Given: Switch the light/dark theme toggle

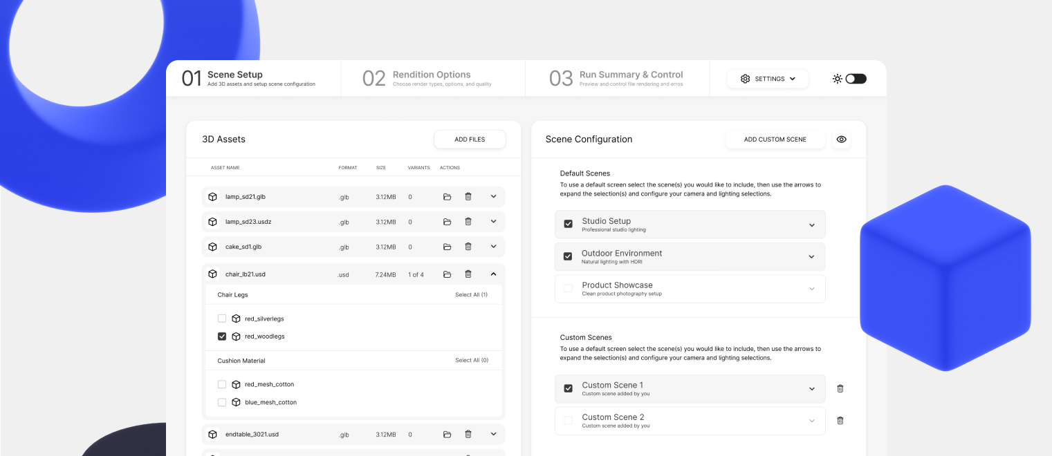Looking at the screenshot, I should (x=855, y=79).
